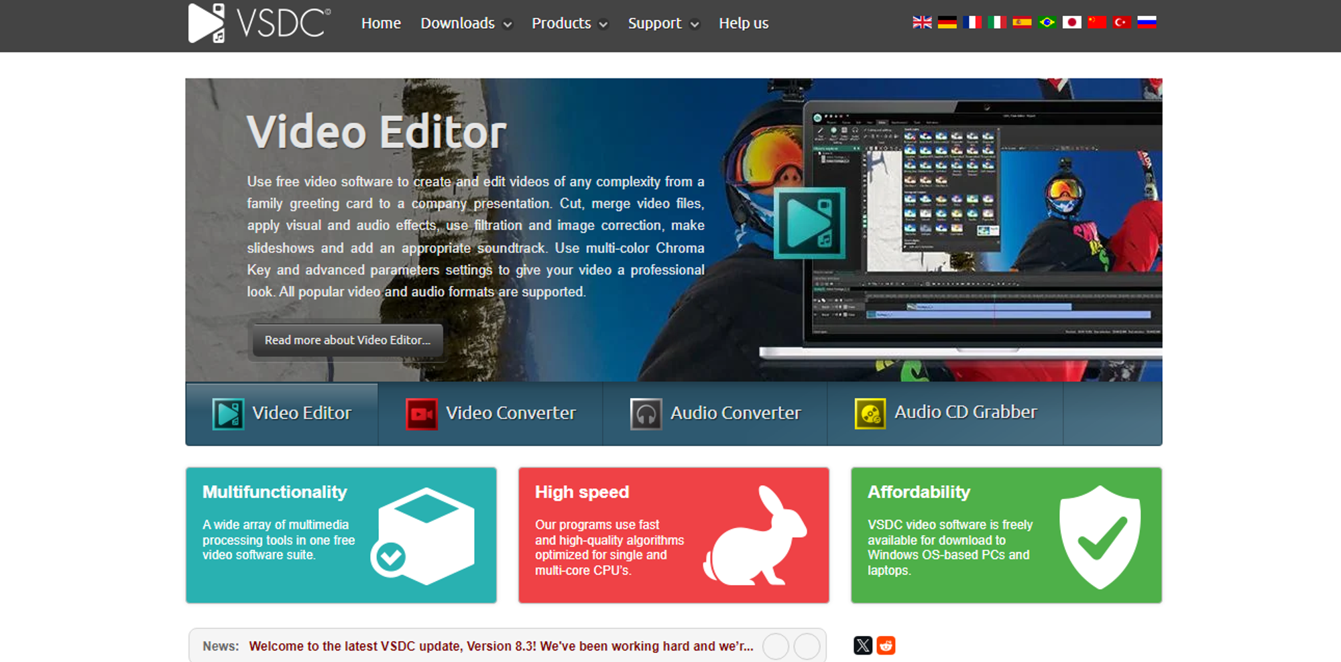Click the second round news navigation button
The height and width of the screenshot is (662, 1341).
tap(807, 647)
